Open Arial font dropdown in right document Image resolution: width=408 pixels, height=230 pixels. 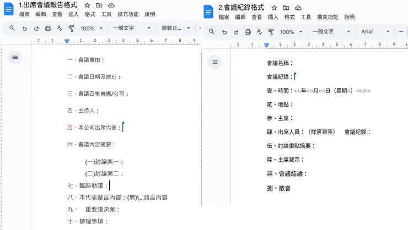(x=375, y=32)
